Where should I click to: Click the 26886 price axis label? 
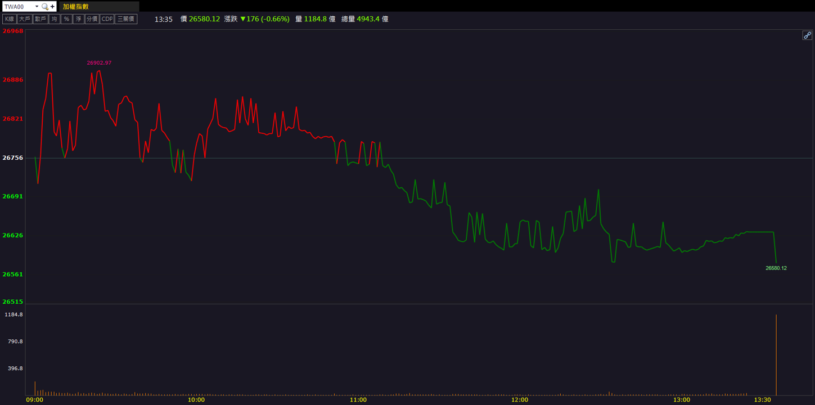pyautogui.click(x=13, y=80)
